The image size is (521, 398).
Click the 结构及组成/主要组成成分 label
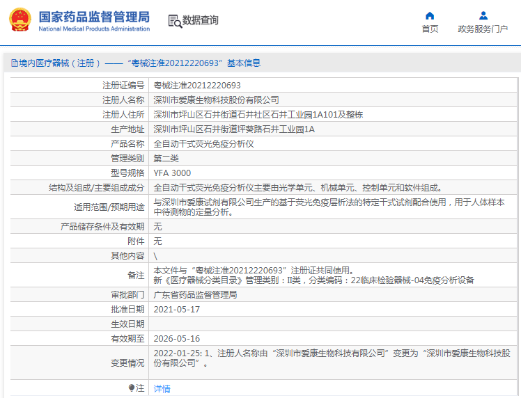[97, 188]
